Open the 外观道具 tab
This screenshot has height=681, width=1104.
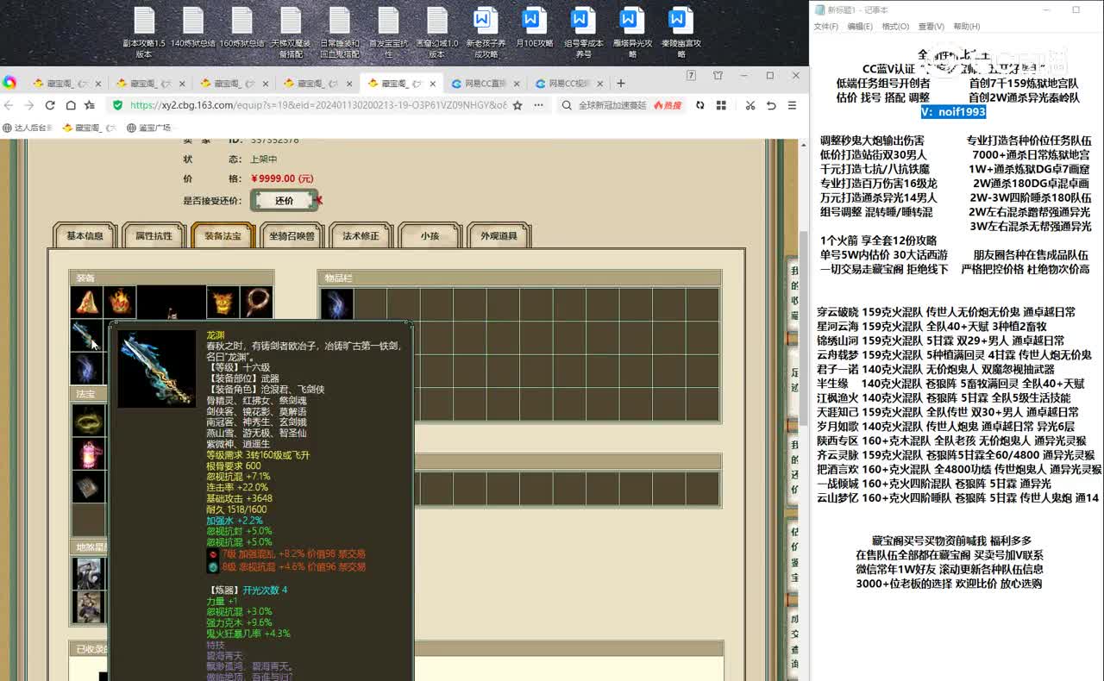click(x=499, y=235)
